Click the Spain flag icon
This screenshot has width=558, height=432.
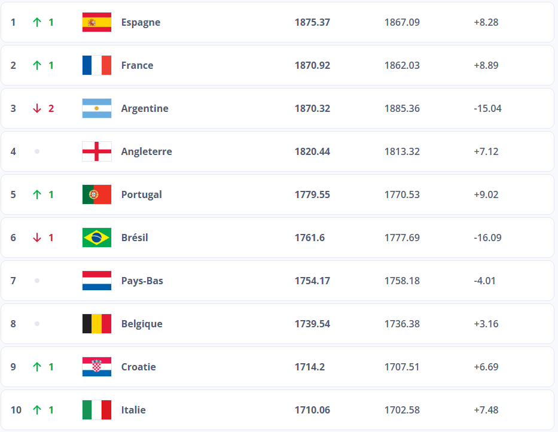[97, 22]
